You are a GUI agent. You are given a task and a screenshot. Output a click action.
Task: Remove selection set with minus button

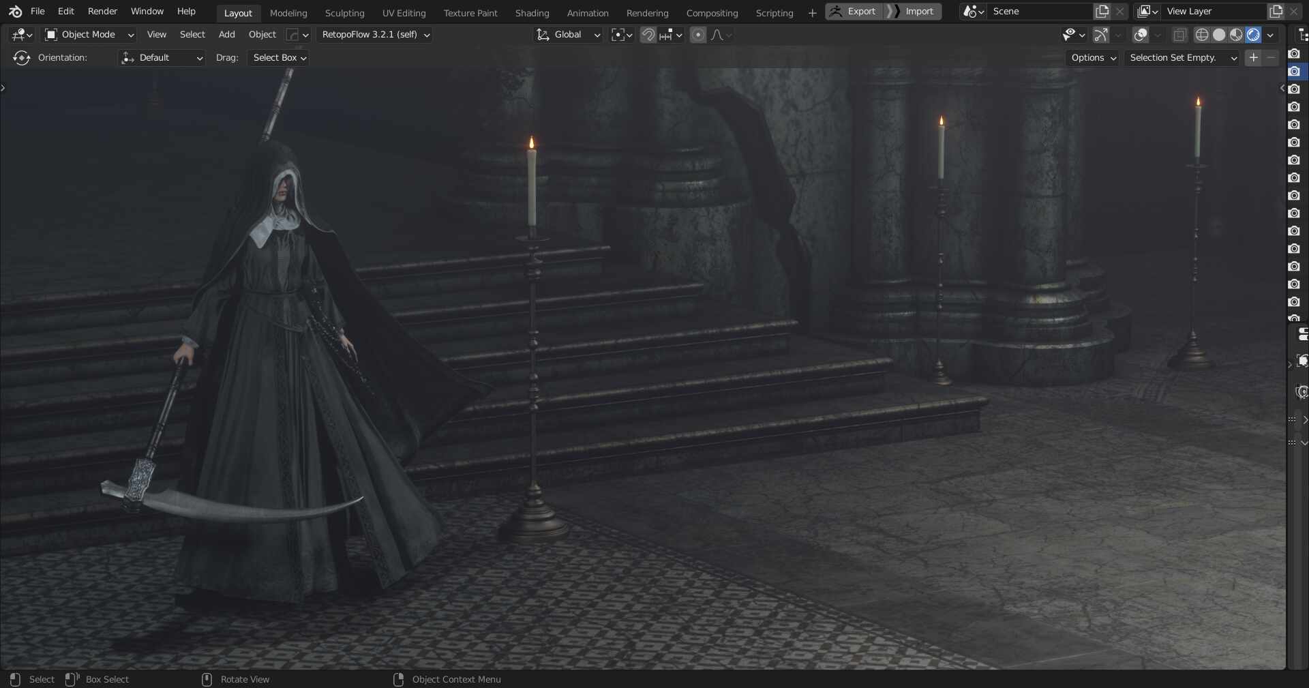(x=1271, y=58)
